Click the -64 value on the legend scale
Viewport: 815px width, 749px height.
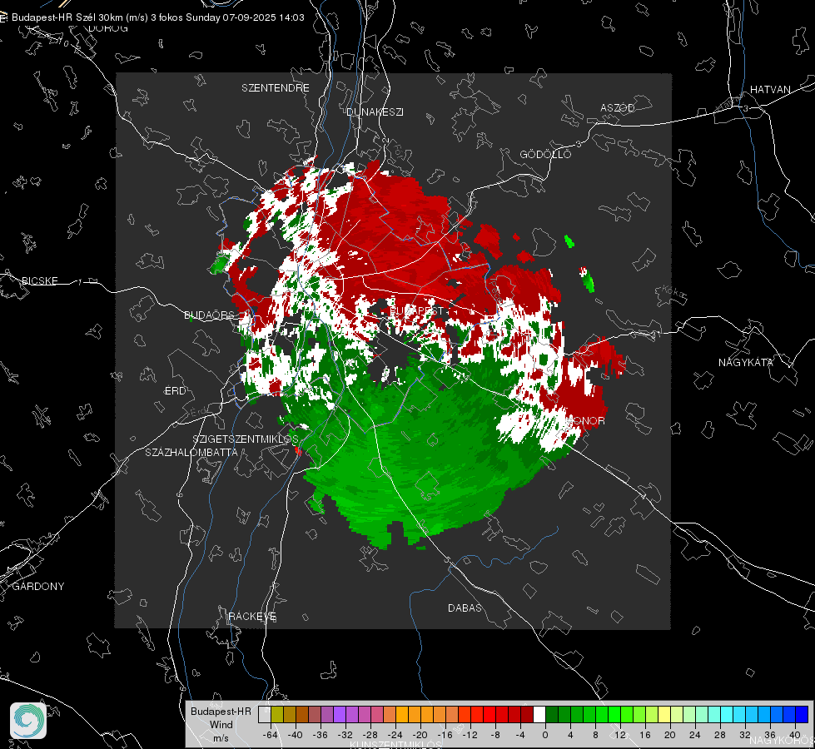270,735
